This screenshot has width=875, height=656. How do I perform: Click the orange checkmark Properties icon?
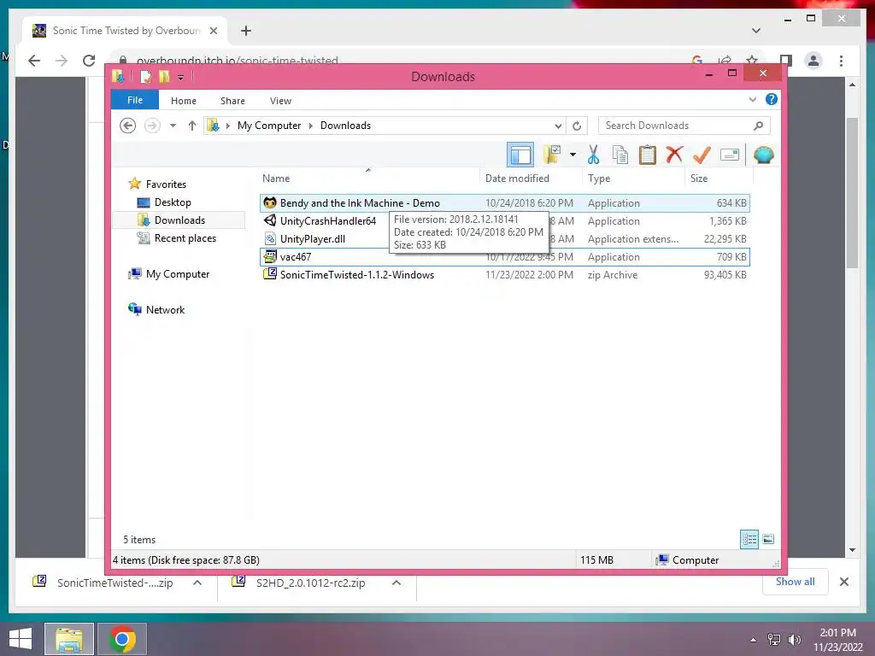(702, 155)
